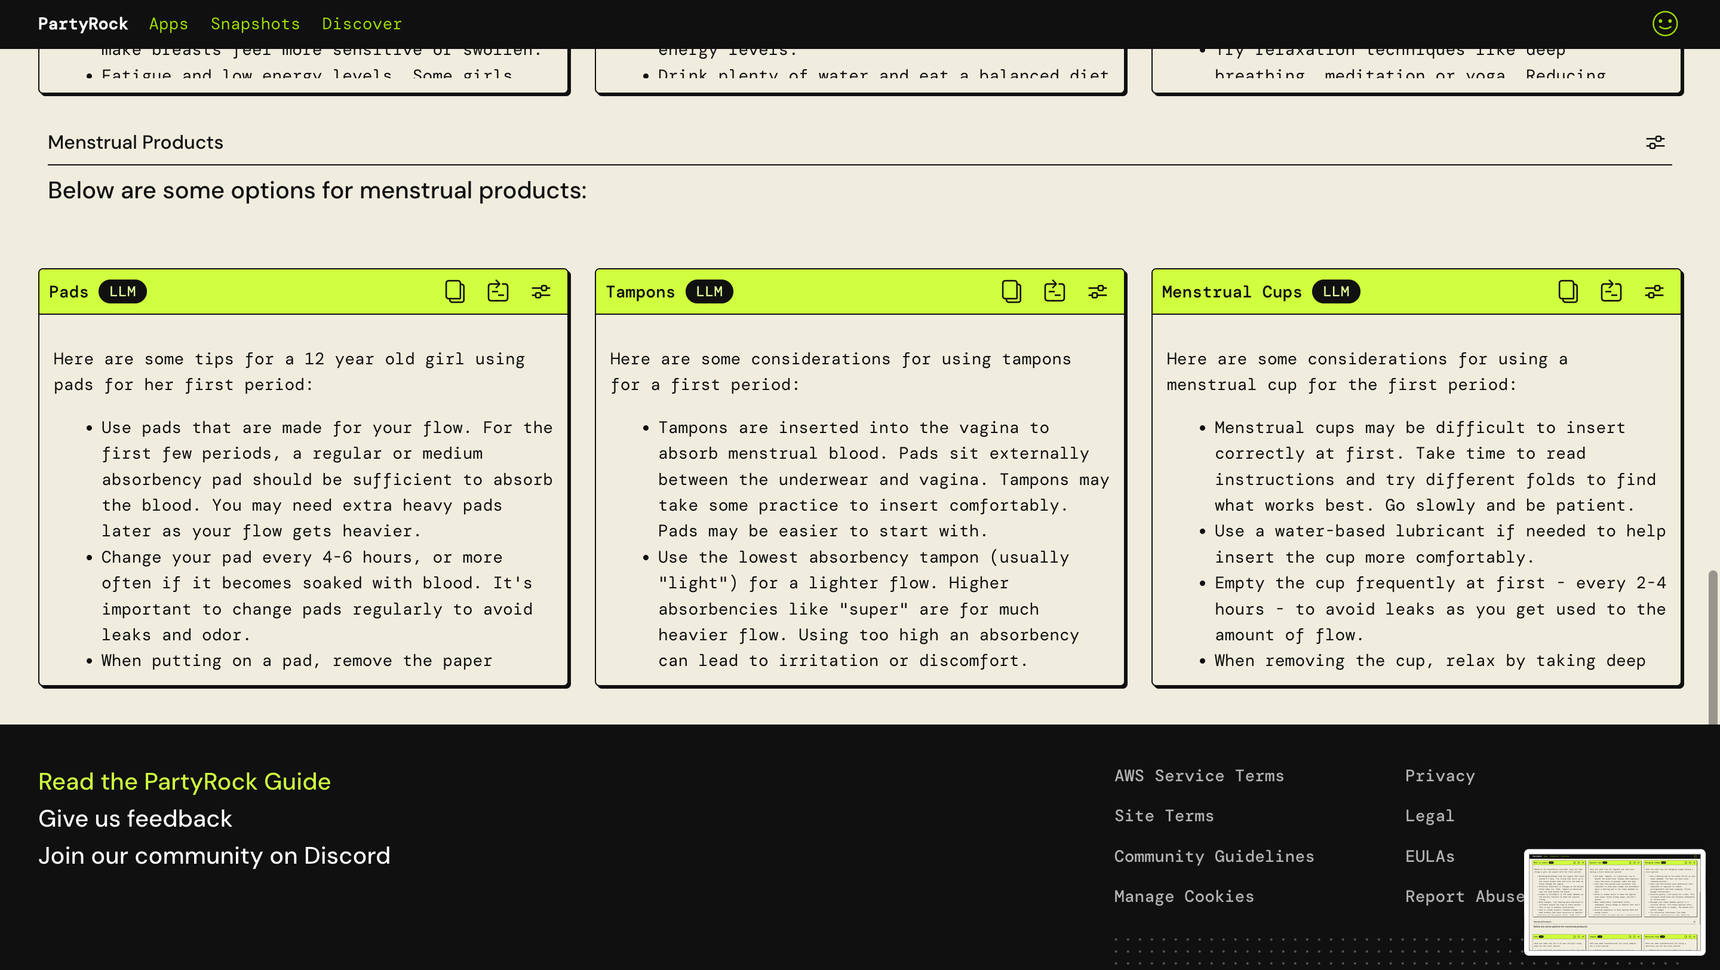Viewport: 1720px width, 970px height.
Task: Open Read the PartyRock Guide link
Action: pyautogui.click(x=185, y=781)
